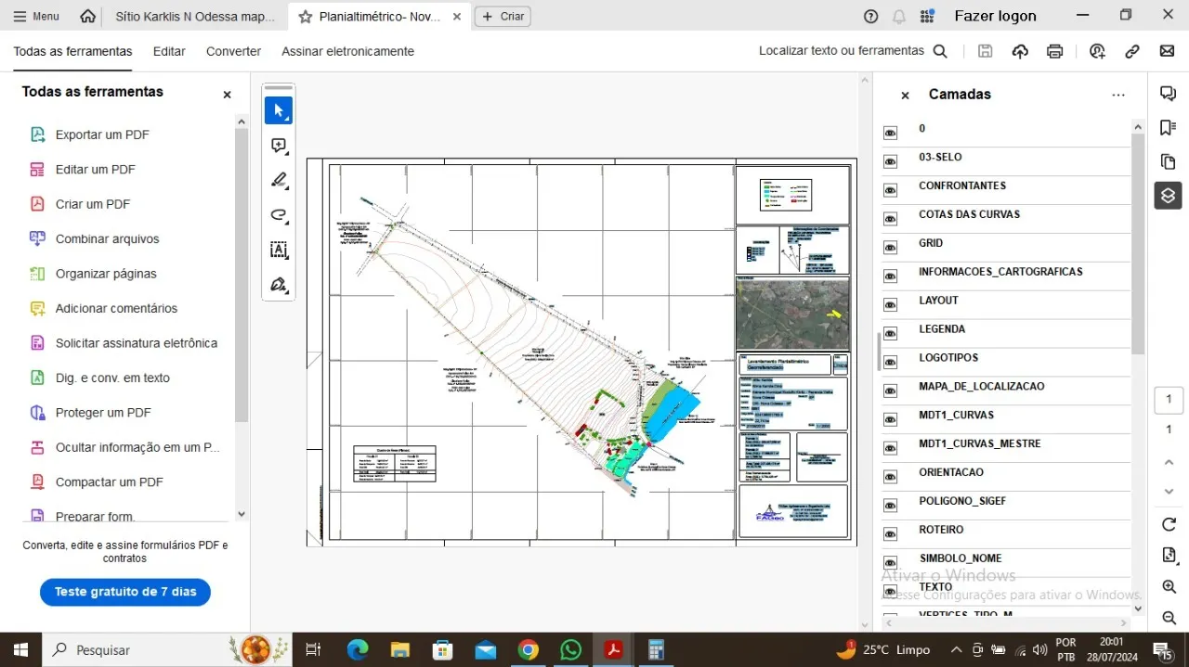Screen dimensions: 1189x667
Task: Open the page thumbnails panel icon
Action: click(1169, 161)
